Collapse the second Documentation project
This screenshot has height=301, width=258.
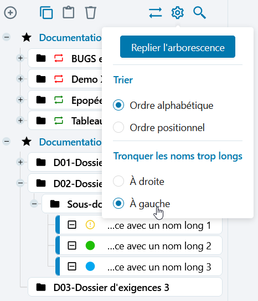coord(7,142)
